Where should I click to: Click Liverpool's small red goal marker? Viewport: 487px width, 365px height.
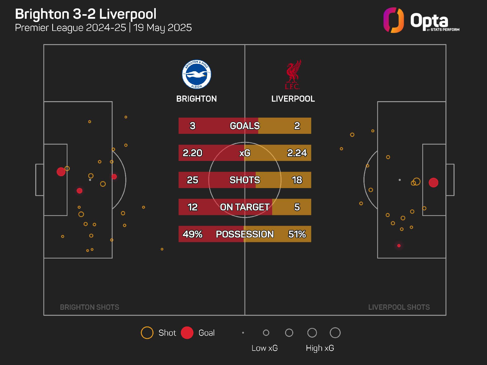tap(399, 246)
